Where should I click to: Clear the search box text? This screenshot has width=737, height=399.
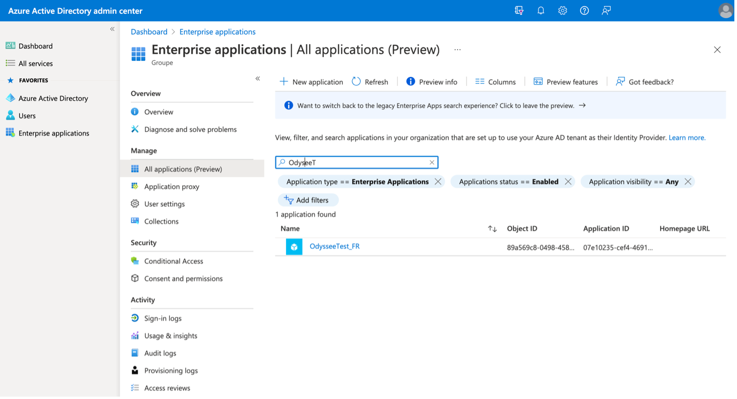[432, 163]
